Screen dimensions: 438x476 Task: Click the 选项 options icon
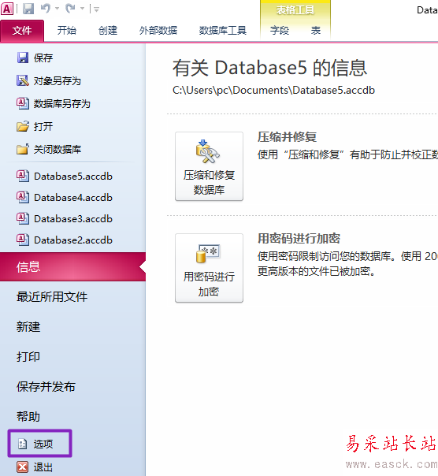(x=23, y=444)
